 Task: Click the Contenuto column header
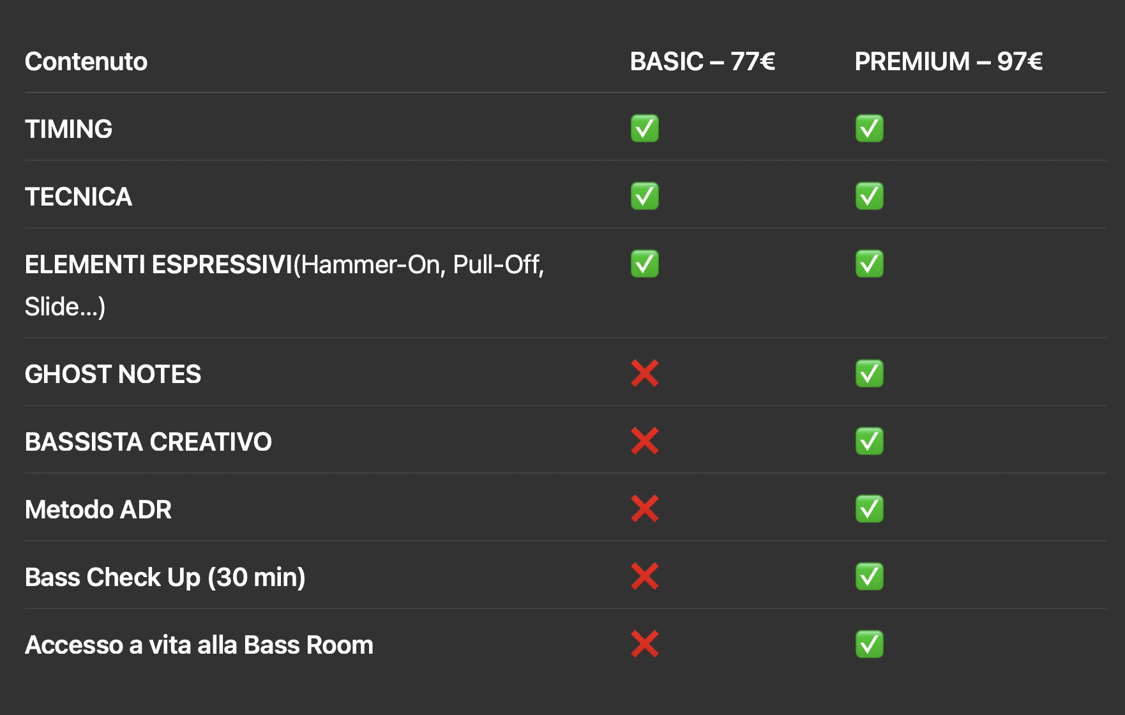click(x=86, y=62)
